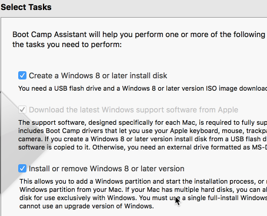Click the "Create a Windows 8 or later install disk" label
The image size is (267, 216).
click(x=98, y=76)
